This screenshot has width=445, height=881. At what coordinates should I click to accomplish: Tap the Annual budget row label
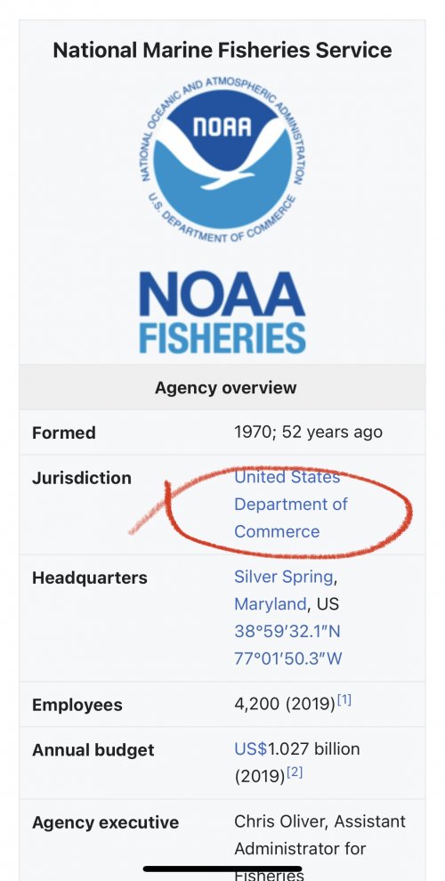[93, 750]
